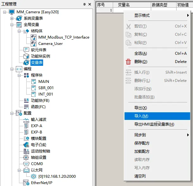The width and height of the screenshot is (193, 186).
Task: Choose 全选(A) from context menu
Action: 157,53
